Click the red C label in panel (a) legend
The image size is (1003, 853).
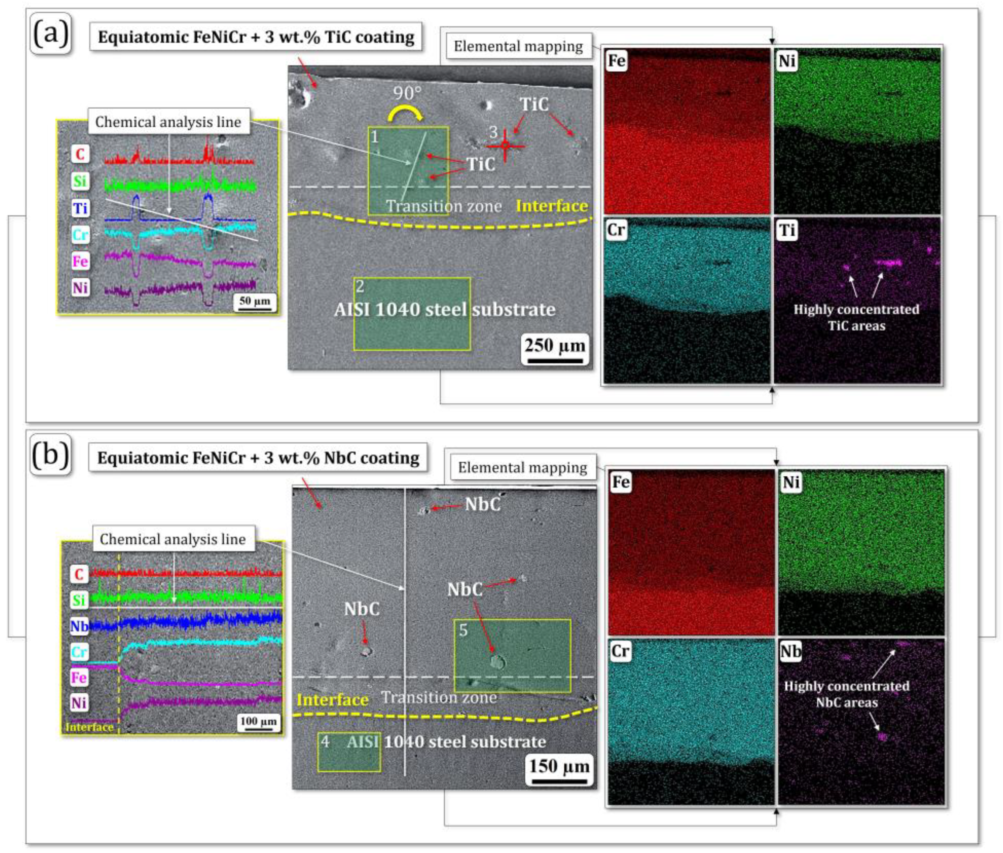click(80, 154)
